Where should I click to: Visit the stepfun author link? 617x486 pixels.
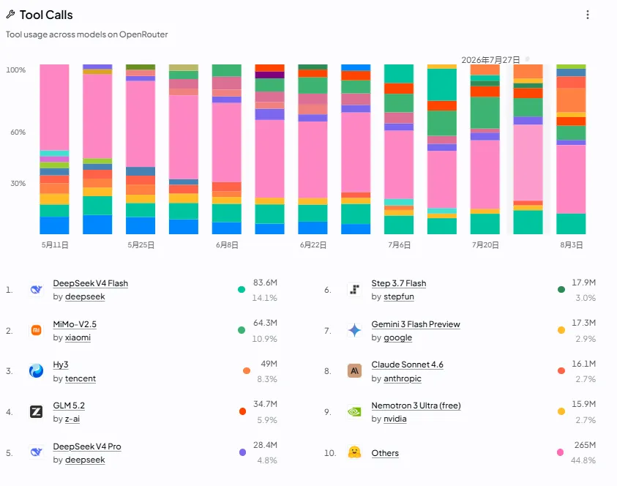399,296
